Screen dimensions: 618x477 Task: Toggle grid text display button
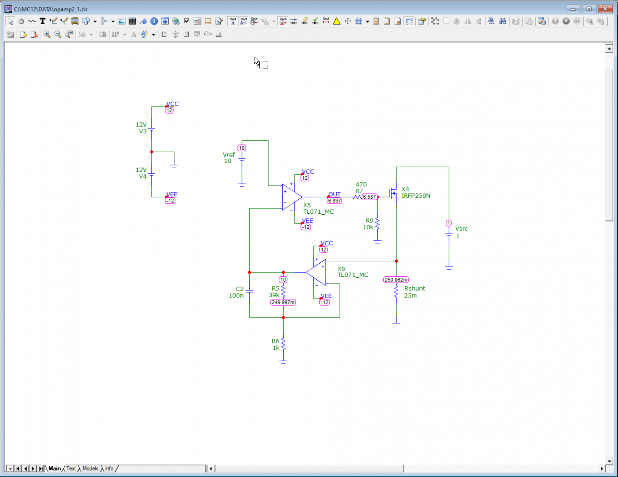pos(233,21)
